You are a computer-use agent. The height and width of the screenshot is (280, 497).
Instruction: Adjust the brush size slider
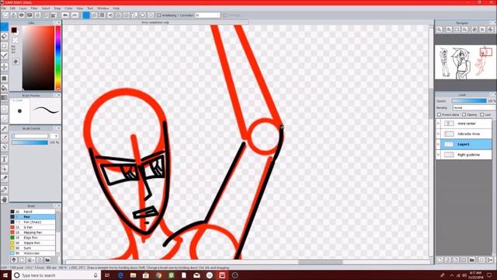pyautogui.click(x=30, y=136)
